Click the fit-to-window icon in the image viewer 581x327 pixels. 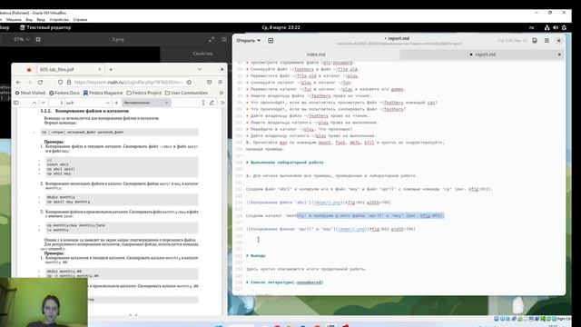[38, 39]
